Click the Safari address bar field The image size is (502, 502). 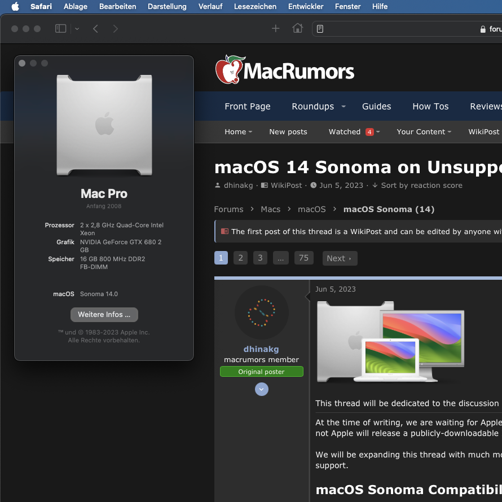coord(407,29)
